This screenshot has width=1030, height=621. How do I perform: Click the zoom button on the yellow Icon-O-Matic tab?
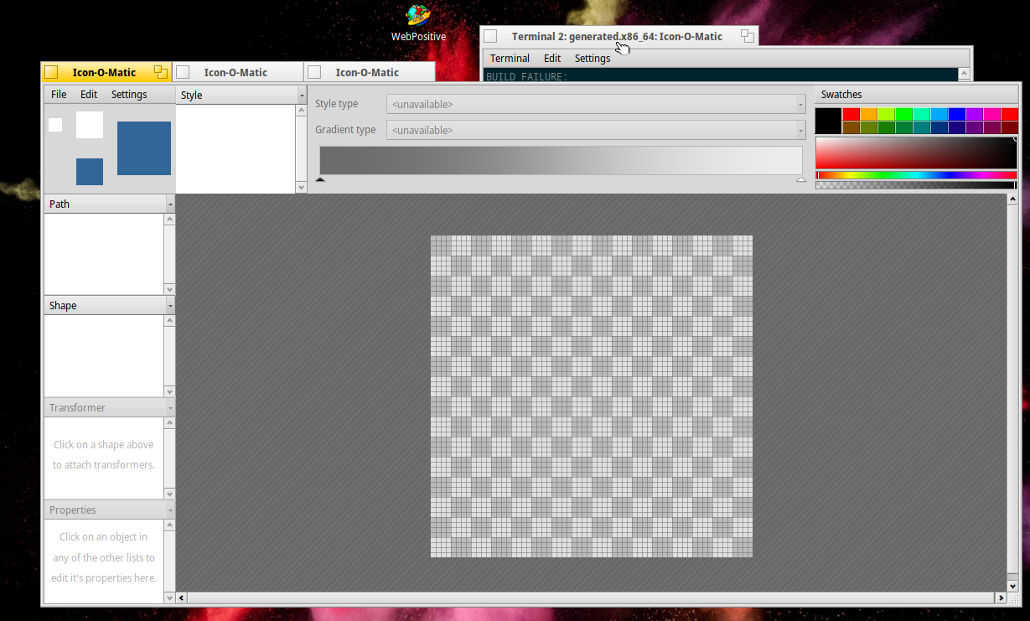tap(160, 72)
